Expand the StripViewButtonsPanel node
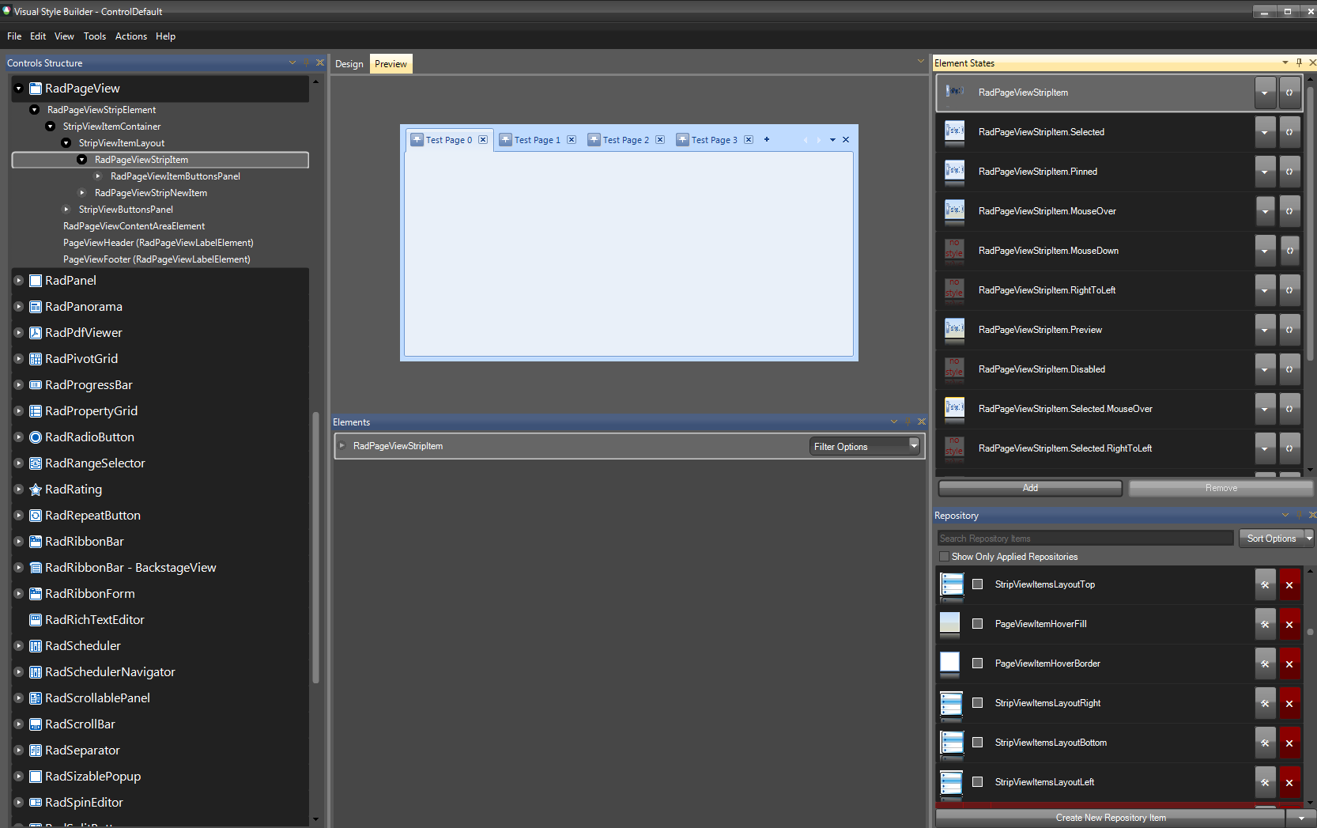The height and width of the screenshot is (828, 1317). point(66,210)
